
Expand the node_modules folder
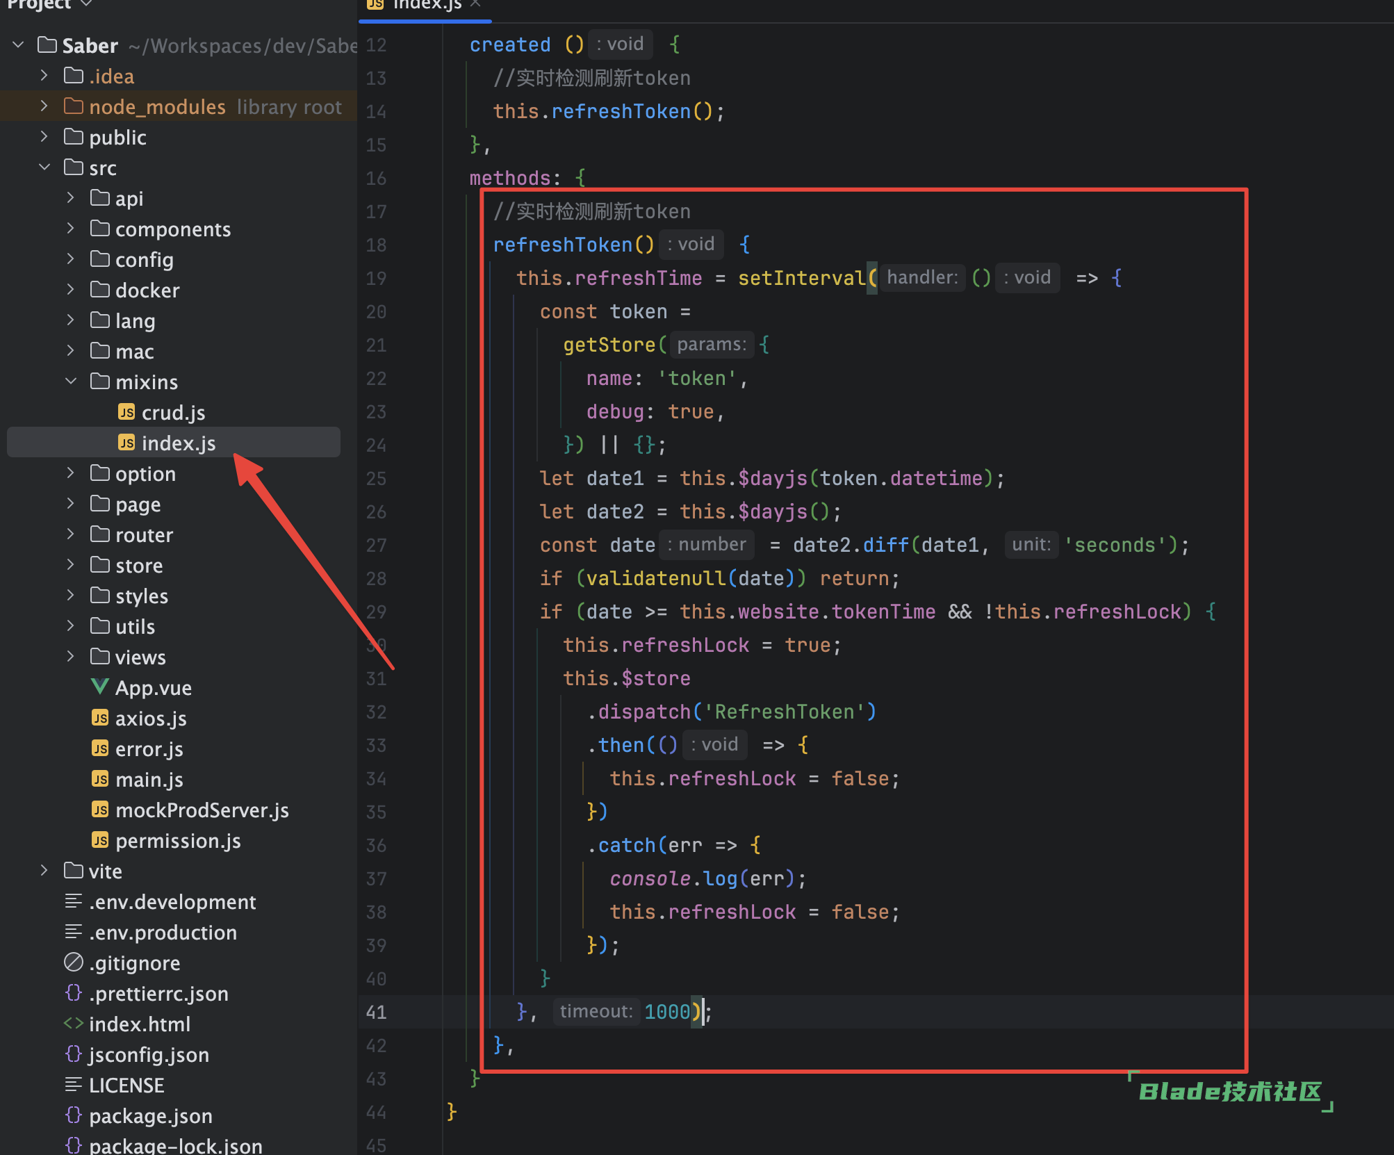(44, 106)
